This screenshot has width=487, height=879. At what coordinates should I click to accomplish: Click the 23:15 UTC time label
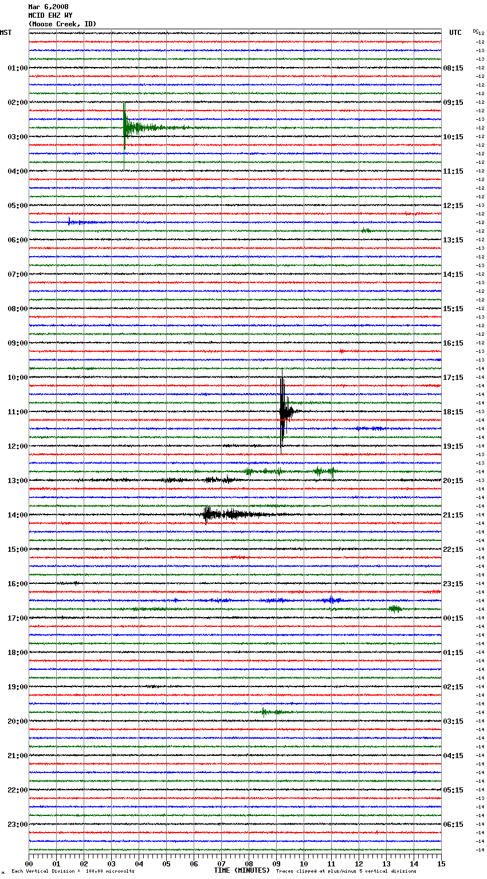point(453,584)
